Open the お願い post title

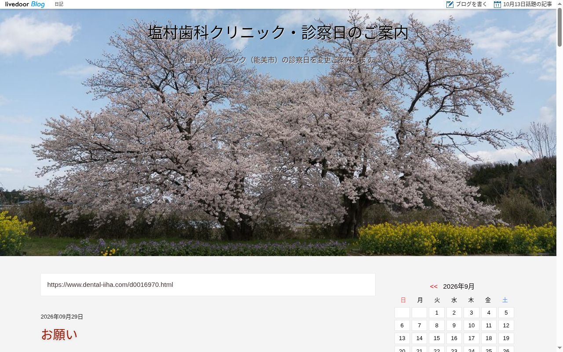point(59,334)
